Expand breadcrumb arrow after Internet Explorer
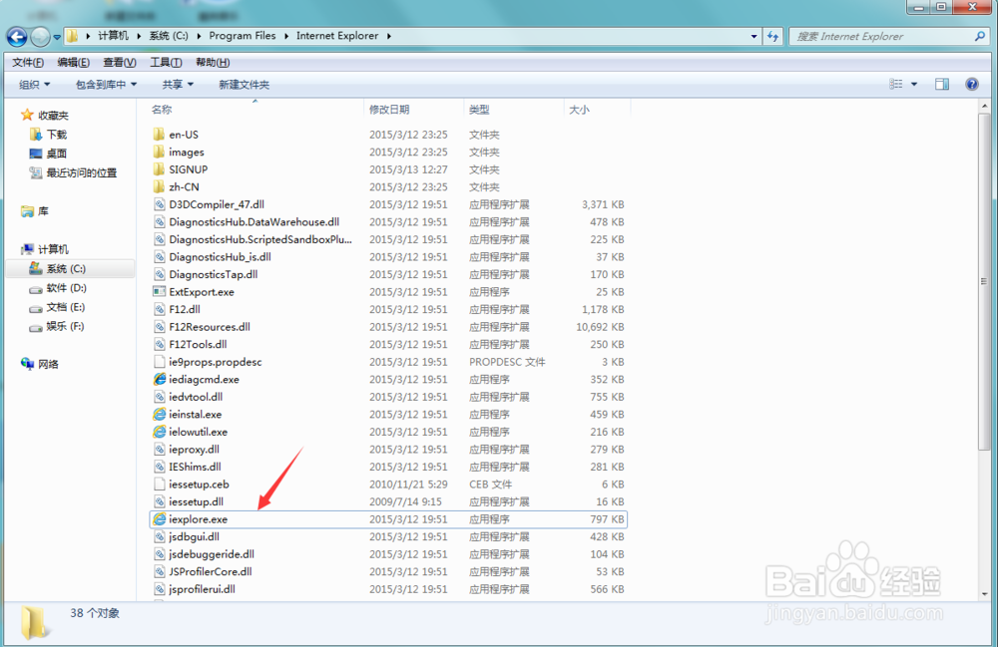998x647 pixels. (x=388, y=36)
